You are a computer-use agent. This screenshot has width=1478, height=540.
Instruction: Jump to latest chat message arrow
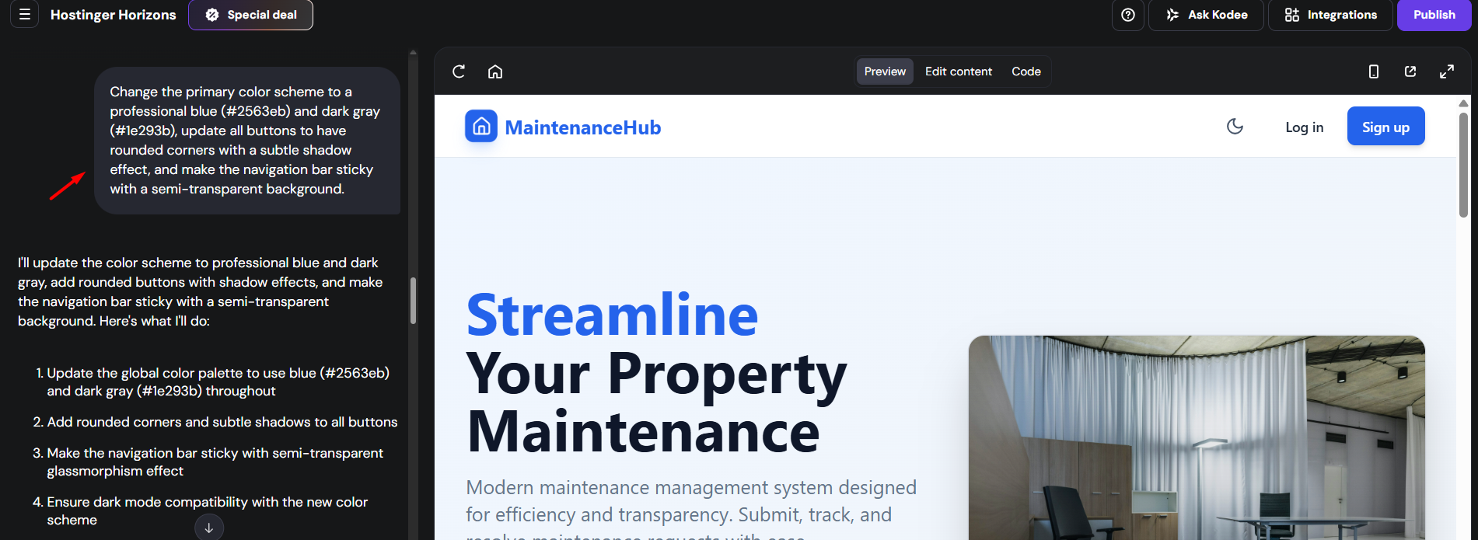click(209, 528)
